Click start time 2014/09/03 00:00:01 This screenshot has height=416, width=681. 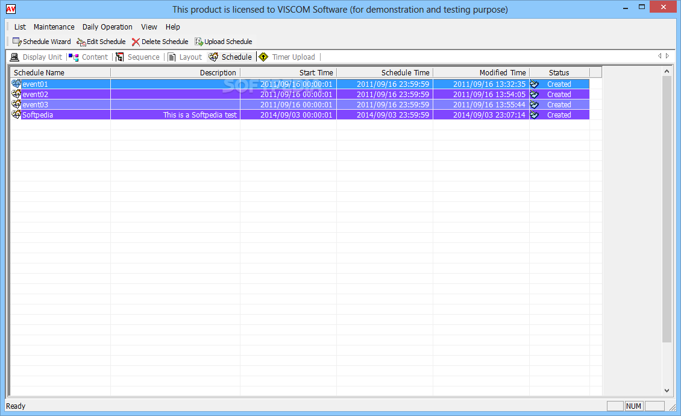pyautogui.click(x=296, y=115)
